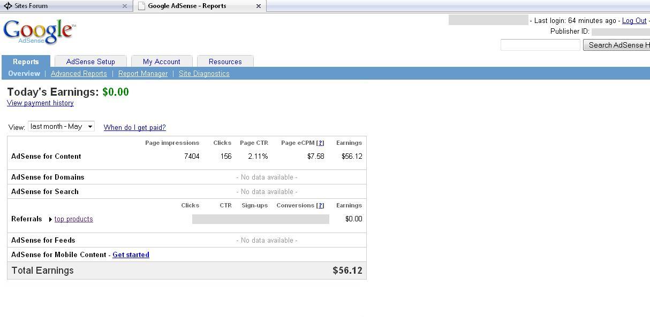The width and height of the screenshot is (650, 317).
Task: Click the Total Earnings label
Action: pos(43,270)
